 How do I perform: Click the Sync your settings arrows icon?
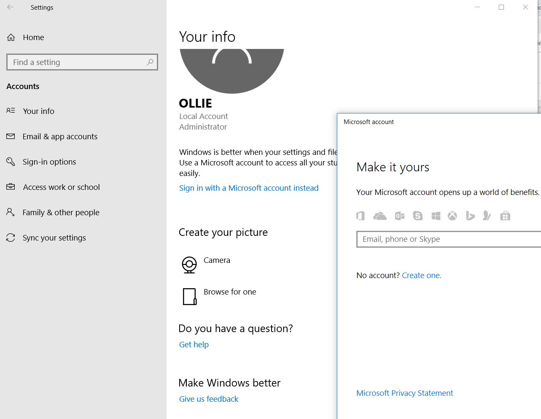(11, 238)
